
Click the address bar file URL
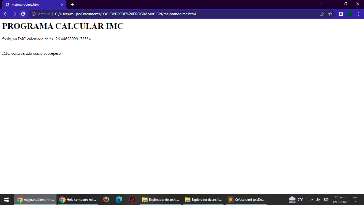click(126, 14)
